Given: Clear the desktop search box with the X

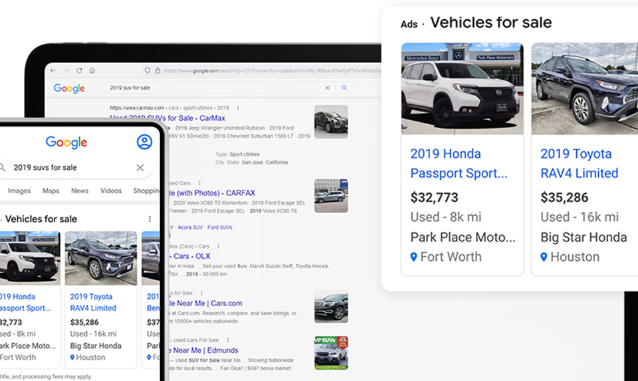Looking at the screenshot, I should click(327, 88).
